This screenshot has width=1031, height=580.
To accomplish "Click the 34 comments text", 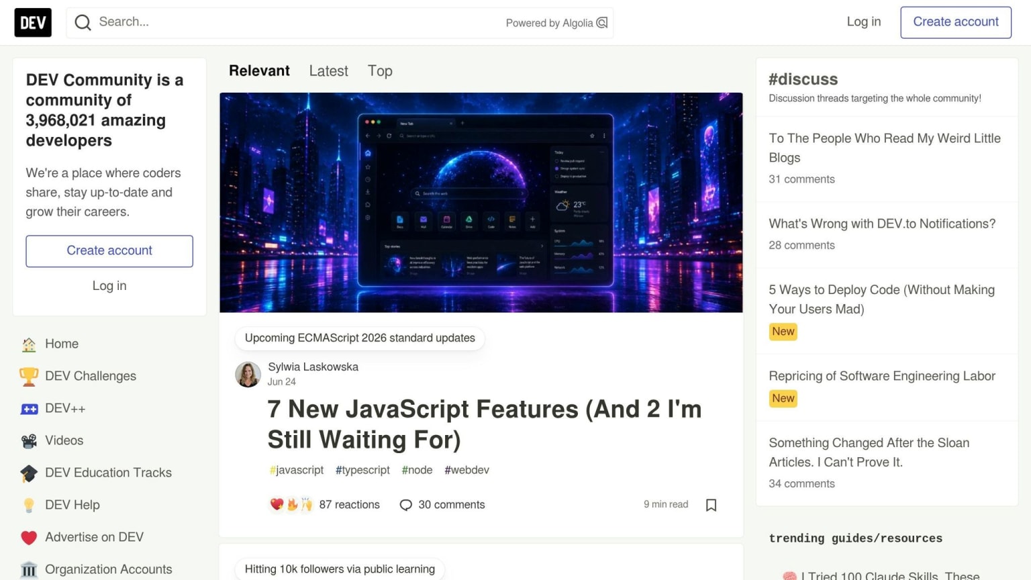I will pos(801,483).
